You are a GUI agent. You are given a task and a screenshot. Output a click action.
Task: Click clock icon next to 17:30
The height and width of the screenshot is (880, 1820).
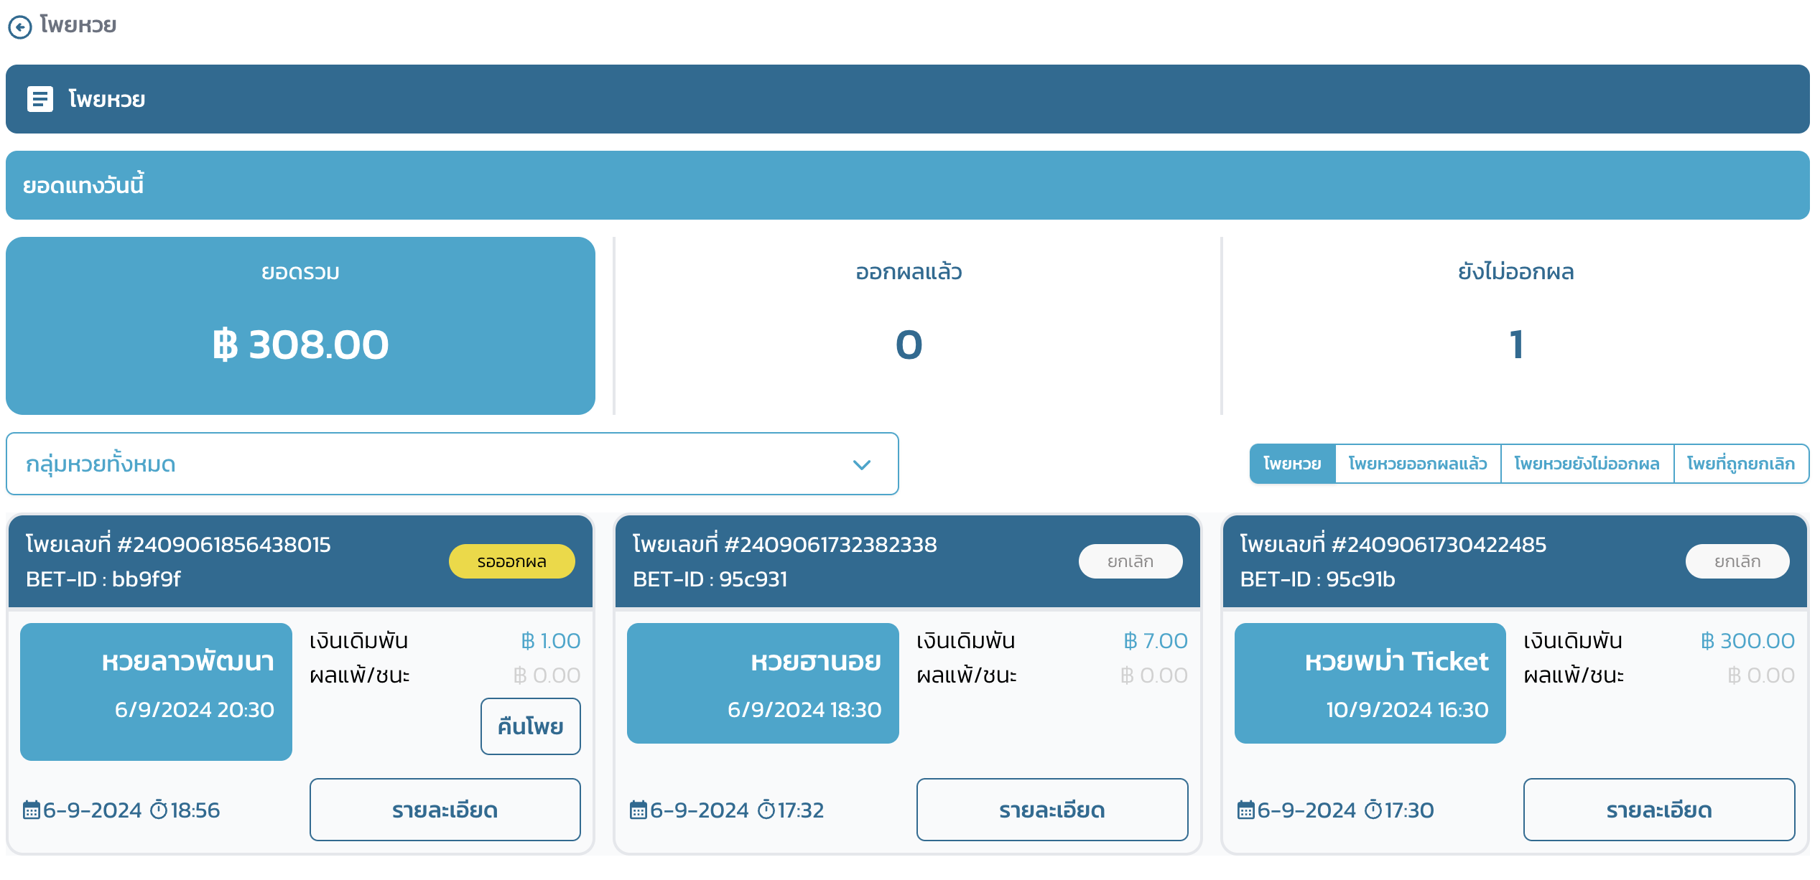click(1373, 810)
